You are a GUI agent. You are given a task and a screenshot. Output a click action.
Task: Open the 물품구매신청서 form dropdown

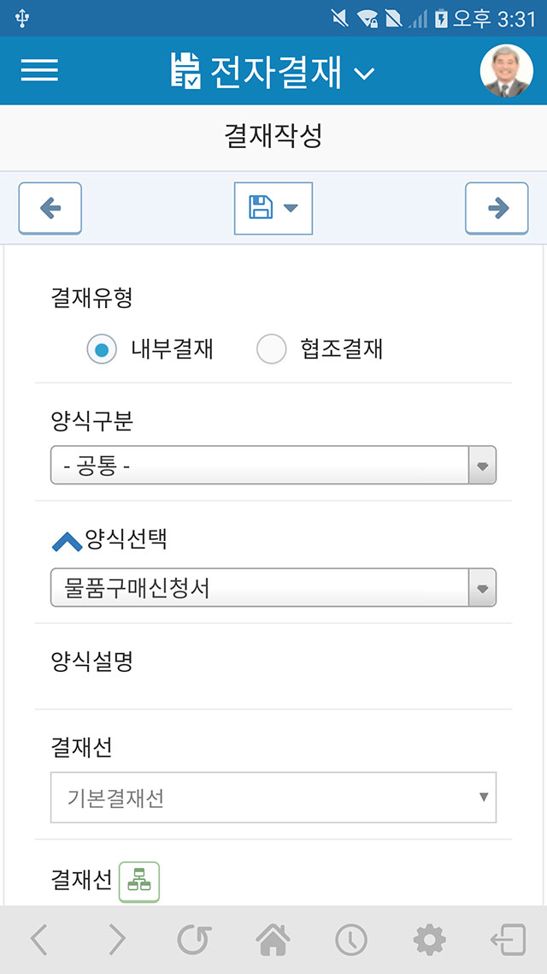pyautogui.click(x=273, y=588)
